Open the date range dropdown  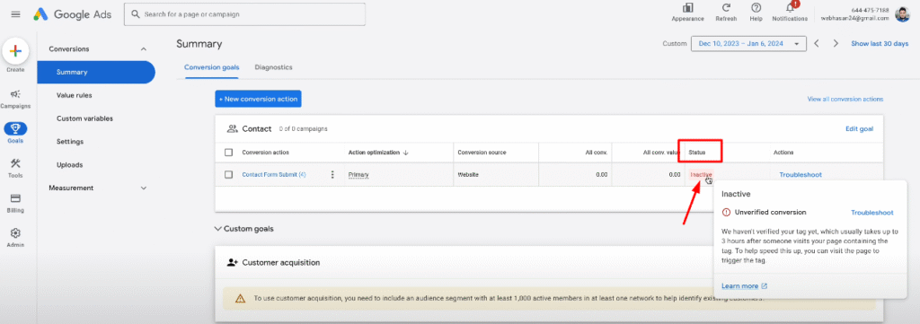(748, 44)
